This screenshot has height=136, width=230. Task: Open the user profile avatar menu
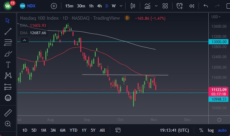coord(8,6)
